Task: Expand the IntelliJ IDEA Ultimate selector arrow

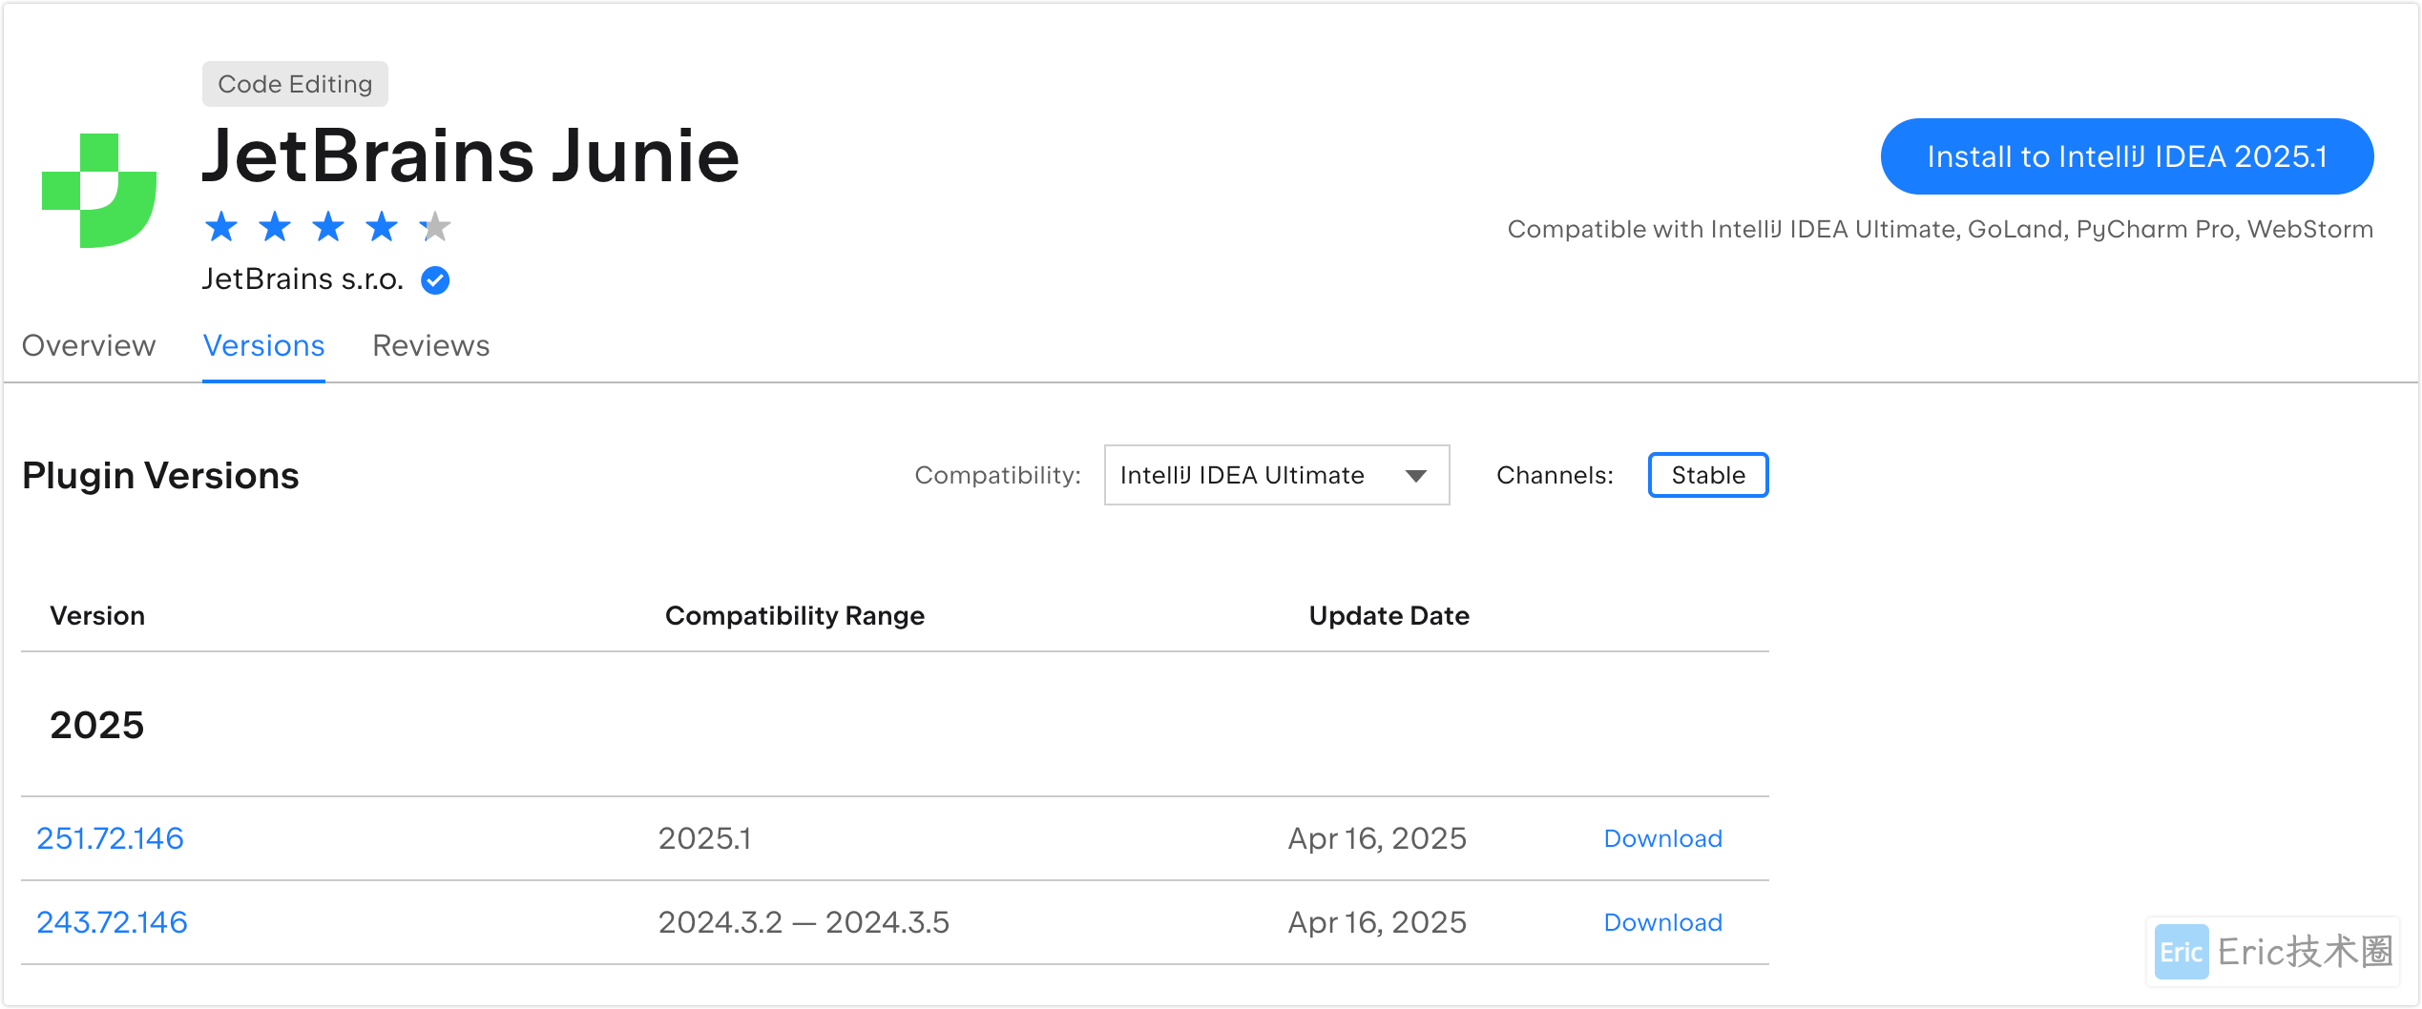Action: [x=1416, y=475]
